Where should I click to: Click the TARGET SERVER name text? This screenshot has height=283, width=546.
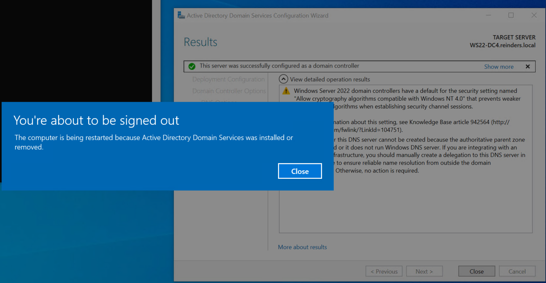click(502, 45)
